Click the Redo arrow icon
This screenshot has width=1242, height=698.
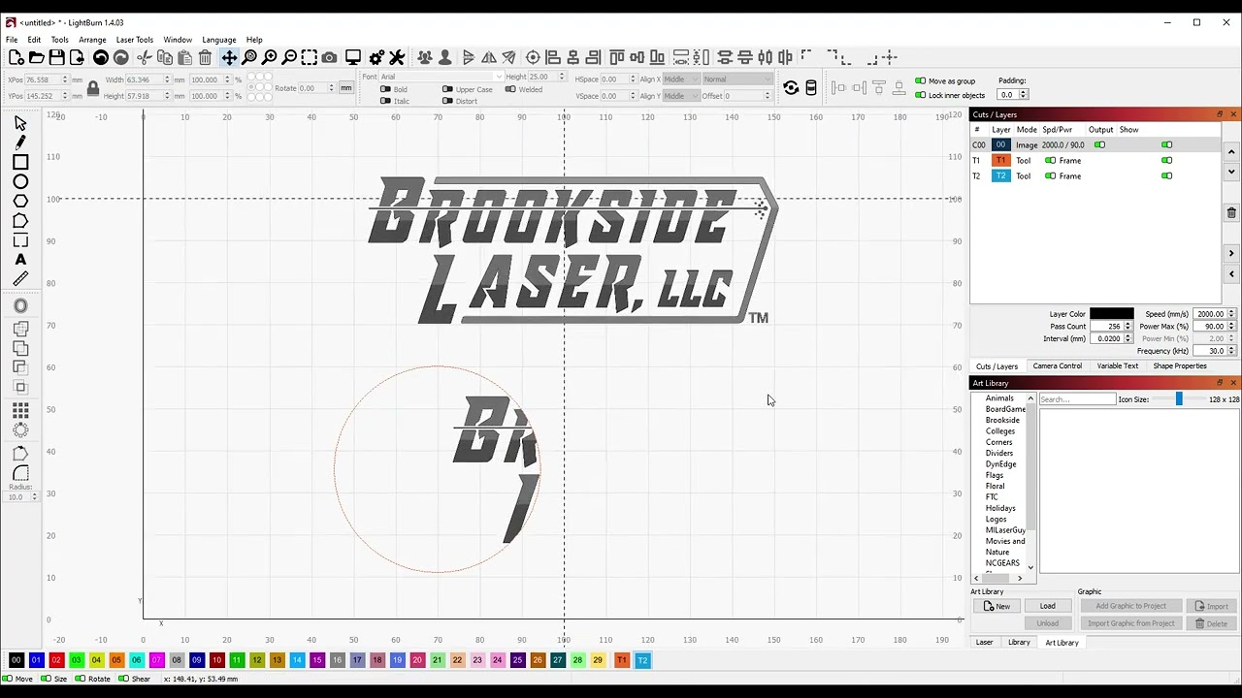pos(121,58)
